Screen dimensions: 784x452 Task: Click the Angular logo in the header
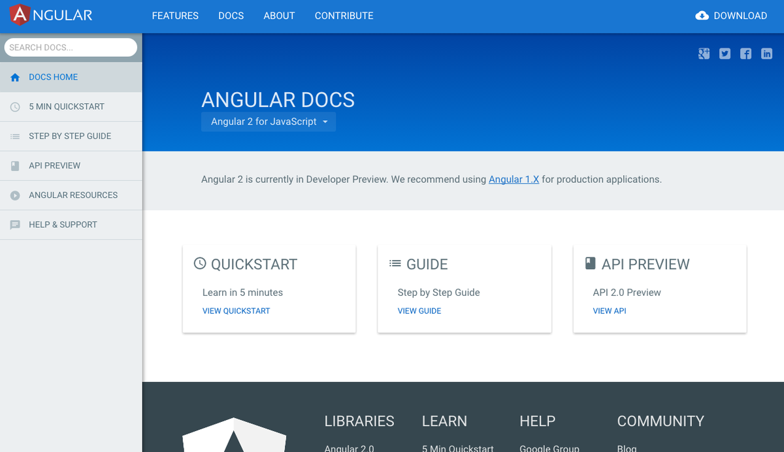tap(52, 15)
